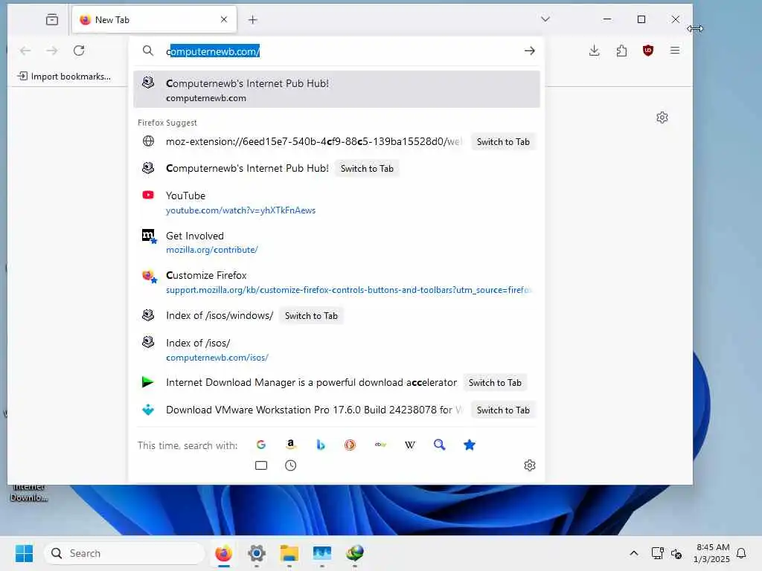Search this time with Bing
Image resolution: width=762 pixels, height=571 pixels.
coord(320,445)
